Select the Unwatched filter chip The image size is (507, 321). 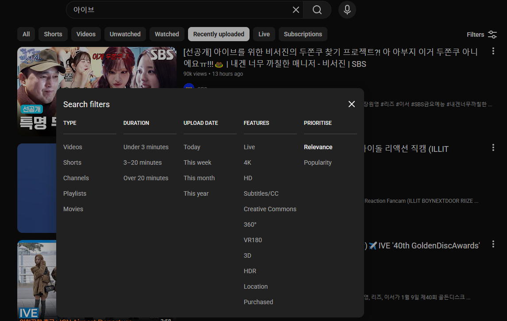pyautogui.click(x=125, y=34)
